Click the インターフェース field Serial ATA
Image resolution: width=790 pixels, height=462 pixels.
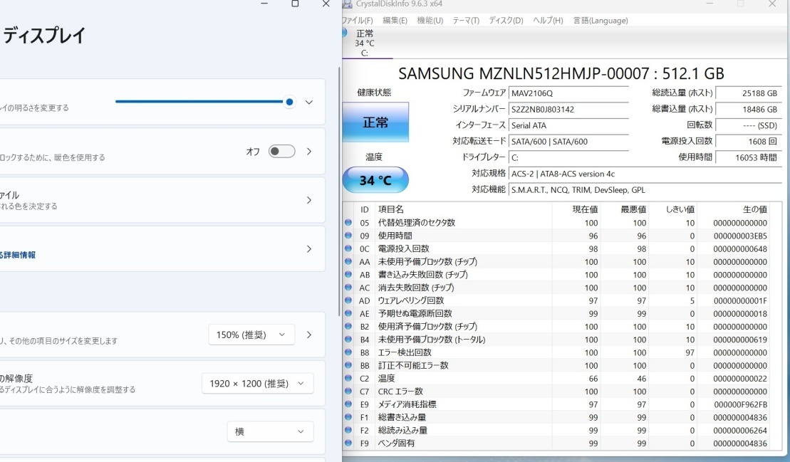coord(569,125)
